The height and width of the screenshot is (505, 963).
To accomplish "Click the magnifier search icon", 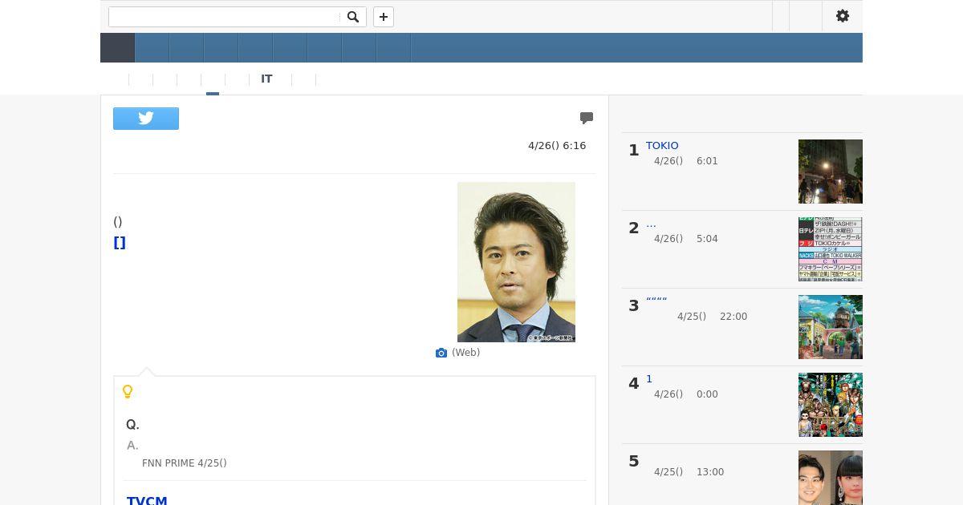I will pos(353,17).
